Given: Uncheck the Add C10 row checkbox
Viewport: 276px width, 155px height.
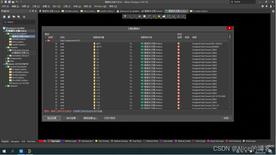Looking at the screenshot, I should [x=56, y=77].
